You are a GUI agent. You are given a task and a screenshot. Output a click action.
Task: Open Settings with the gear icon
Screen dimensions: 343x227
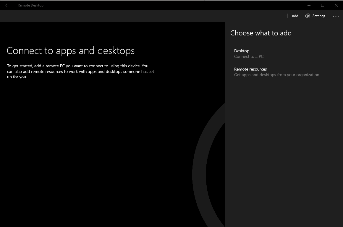(315, 16)
